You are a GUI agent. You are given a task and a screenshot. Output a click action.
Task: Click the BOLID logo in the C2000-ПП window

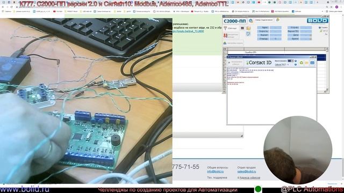point(318,20)
